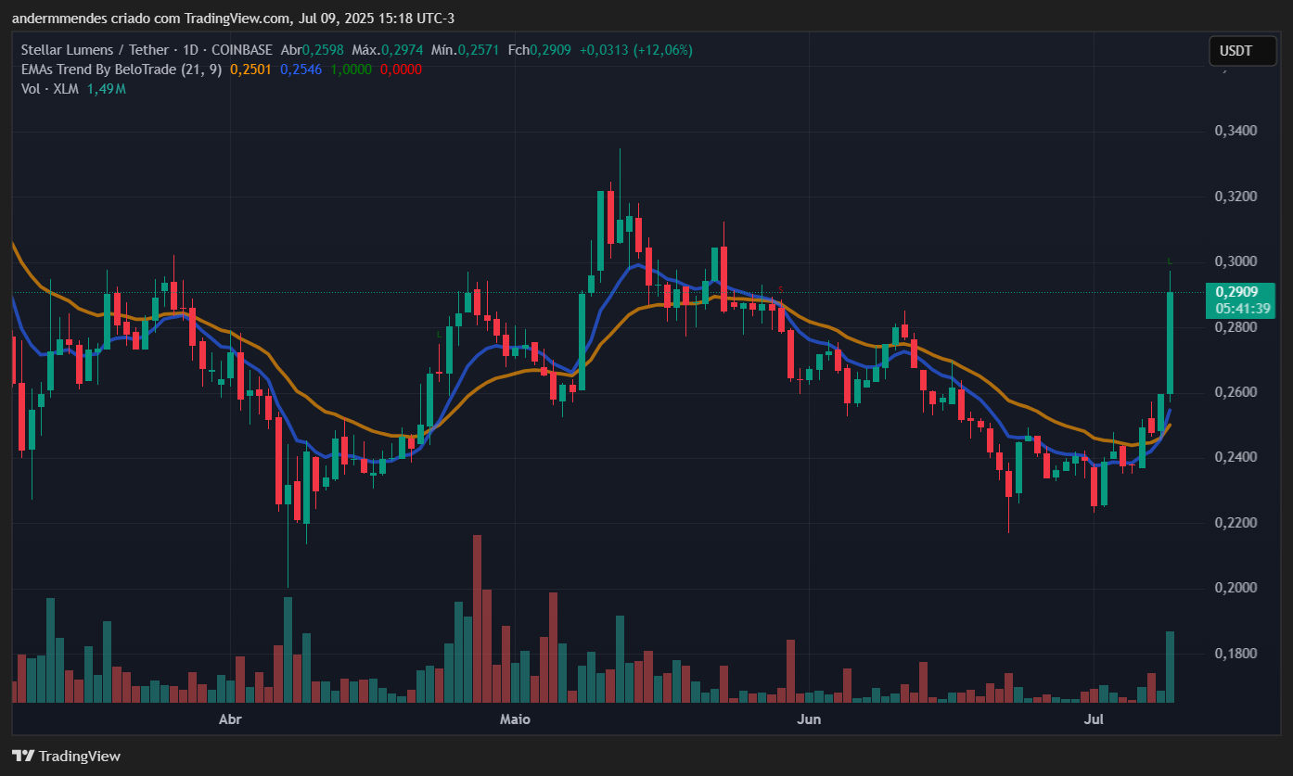Click the 0,3200 price axis label
The image size is (1293, 776).
(1235, 197)
